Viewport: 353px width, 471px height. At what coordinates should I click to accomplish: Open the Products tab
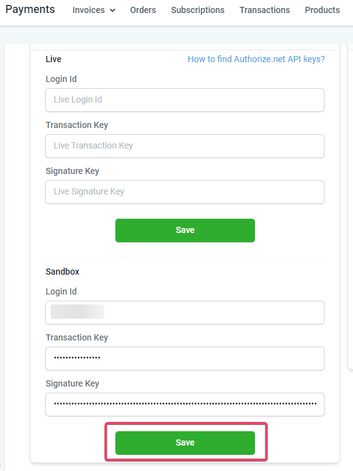click(x=322, y=10)
